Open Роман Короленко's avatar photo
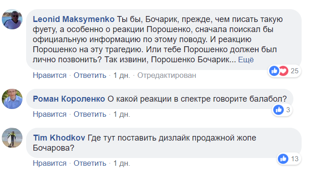Image resolution: width=314 pixels, height=174 pixels. click(12, 99)
